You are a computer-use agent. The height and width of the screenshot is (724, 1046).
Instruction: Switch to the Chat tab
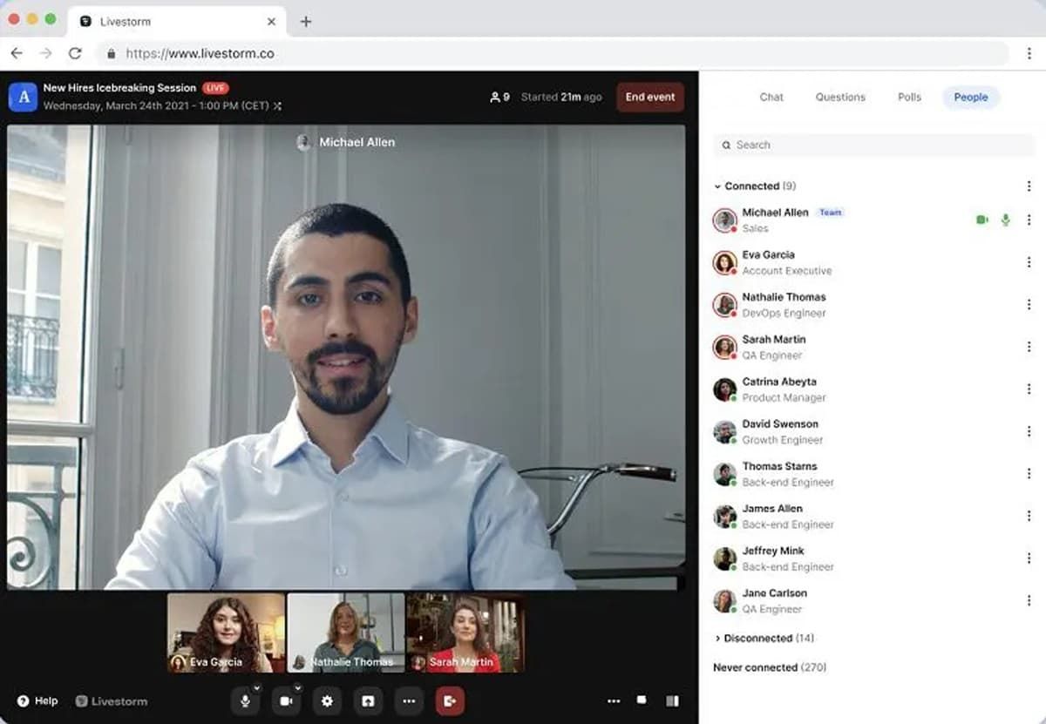click(771, 98)
